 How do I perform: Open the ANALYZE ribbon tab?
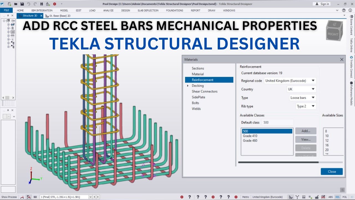click(108, 10)
